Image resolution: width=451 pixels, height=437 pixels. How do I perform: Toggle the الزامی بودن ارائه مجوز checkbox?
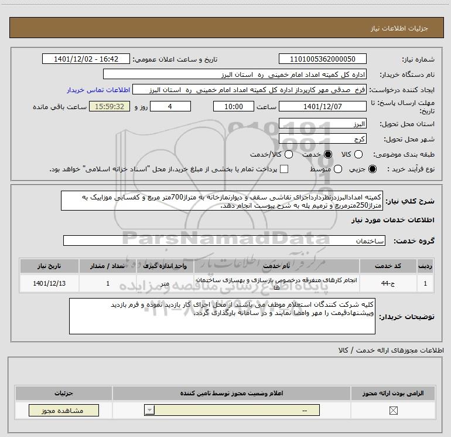coord(393,410)
